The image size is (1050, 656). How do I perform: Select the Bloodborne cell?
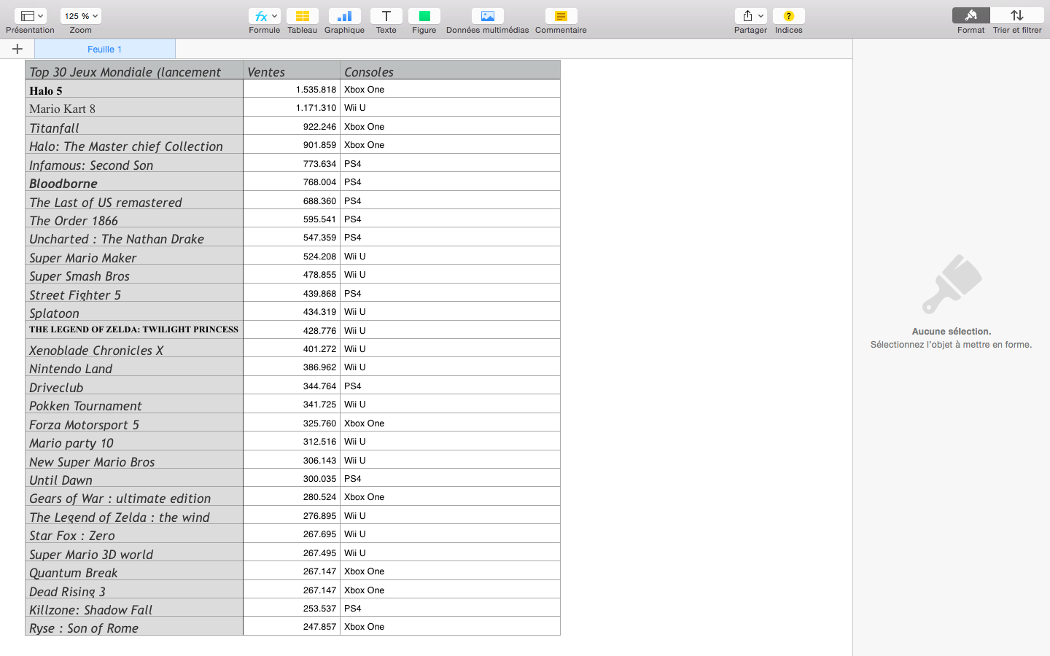[x=134, y=181]
